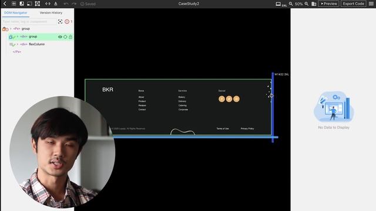Screen dimensions: 376x211
Task: Click the No Data to Display illustration
Action: click(x=334, y=106)
